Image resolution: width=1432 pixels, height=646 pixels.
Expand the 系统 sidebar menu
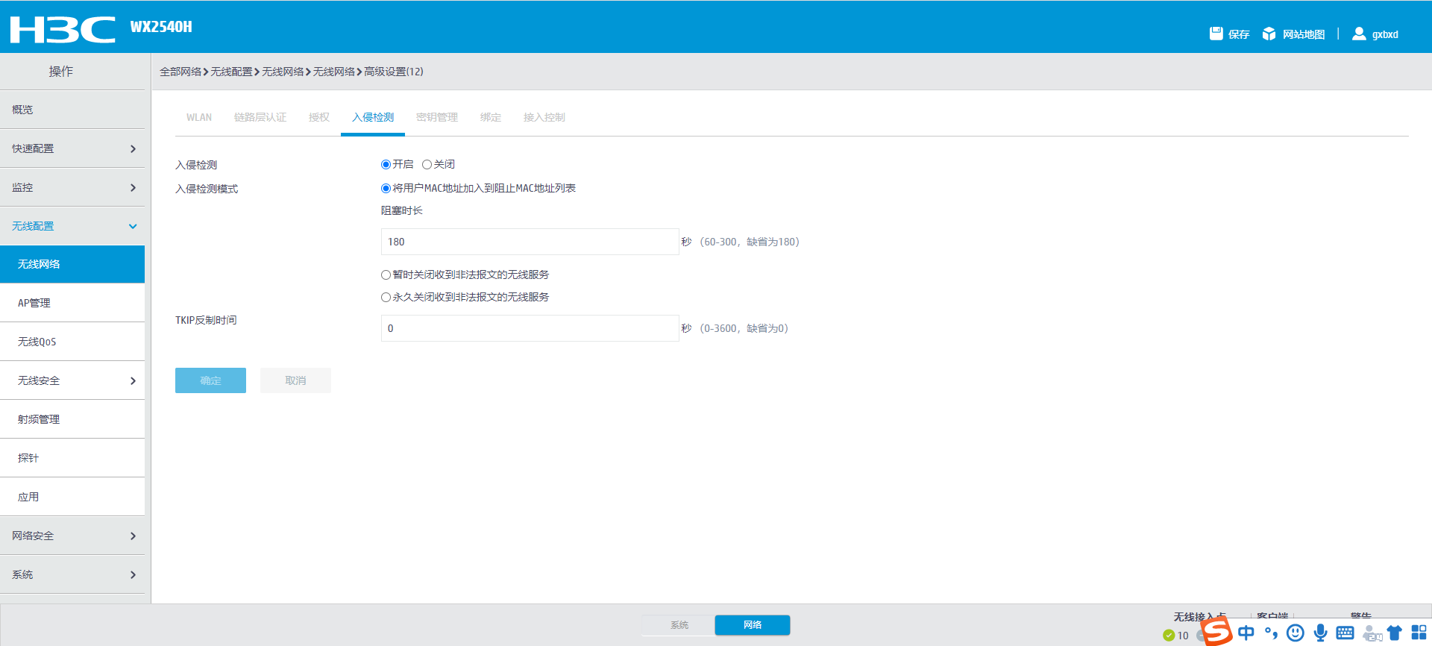point(72,574)
